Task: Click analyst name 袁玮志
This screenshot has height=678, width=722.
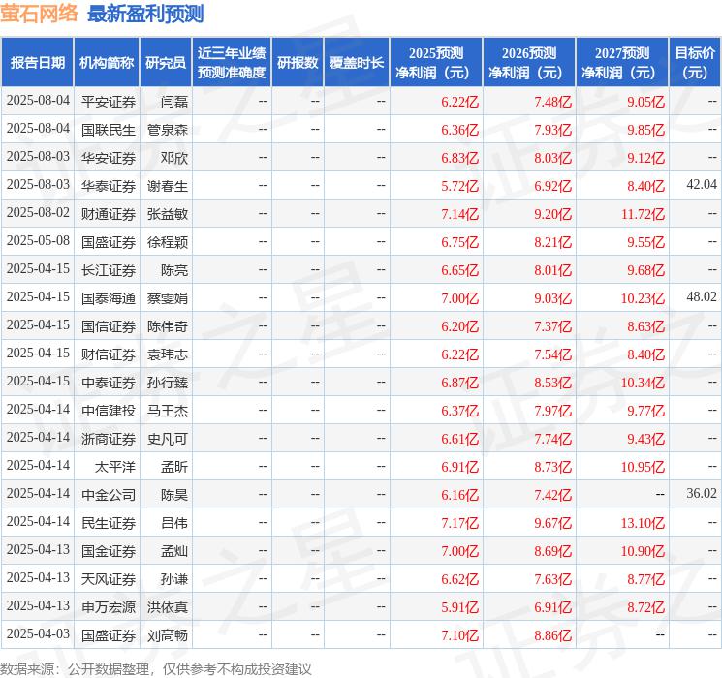Action: coord(168,354)
